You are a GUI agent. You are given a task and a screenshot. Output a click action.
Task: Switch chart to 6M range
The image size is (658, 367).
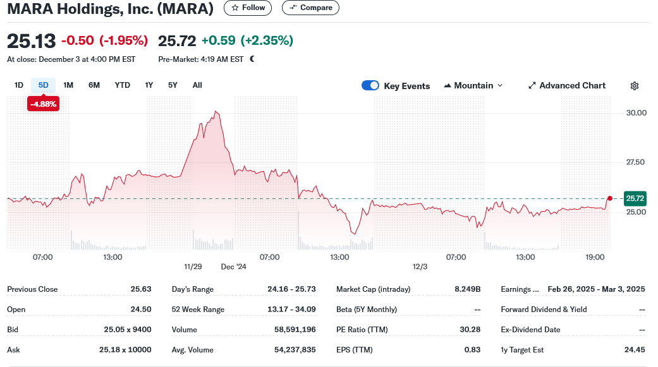coord(94,85)
